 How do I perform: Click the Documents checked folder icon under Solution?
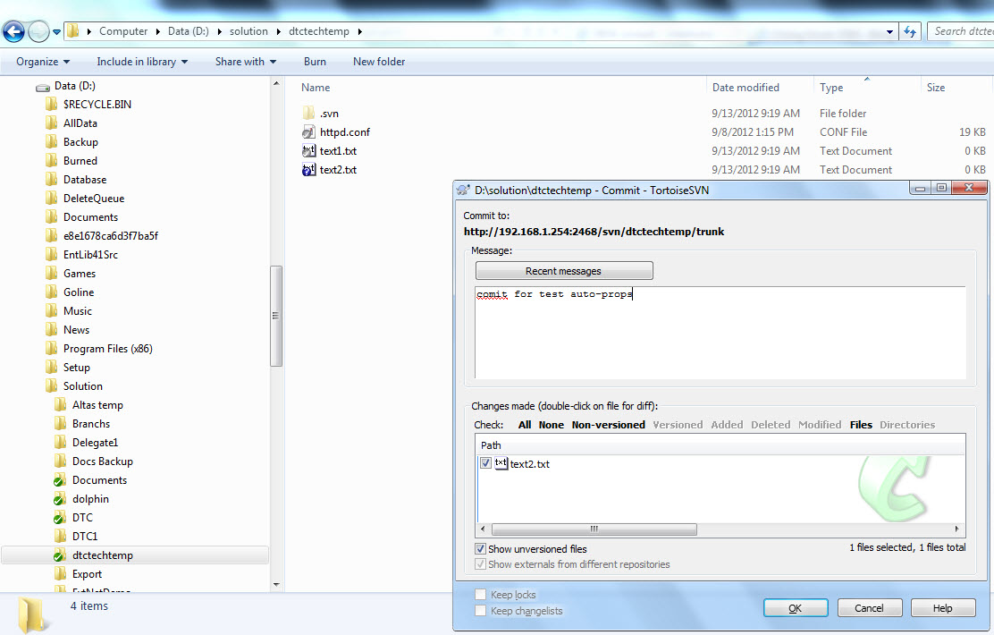(60, 480)
